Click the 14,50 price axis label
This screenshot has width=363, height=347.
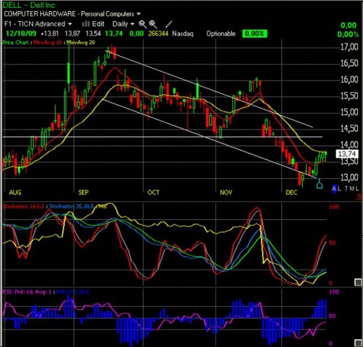click(349, 128)
